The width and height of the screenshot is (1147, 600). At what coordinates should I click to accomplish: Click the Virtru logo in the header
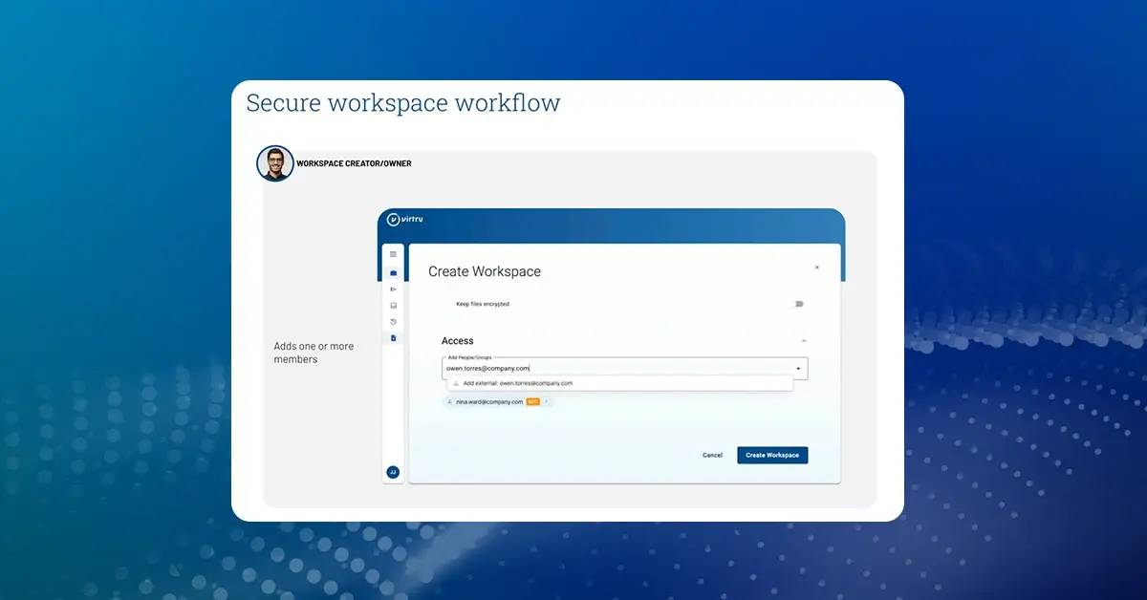[x=405, y=219]
